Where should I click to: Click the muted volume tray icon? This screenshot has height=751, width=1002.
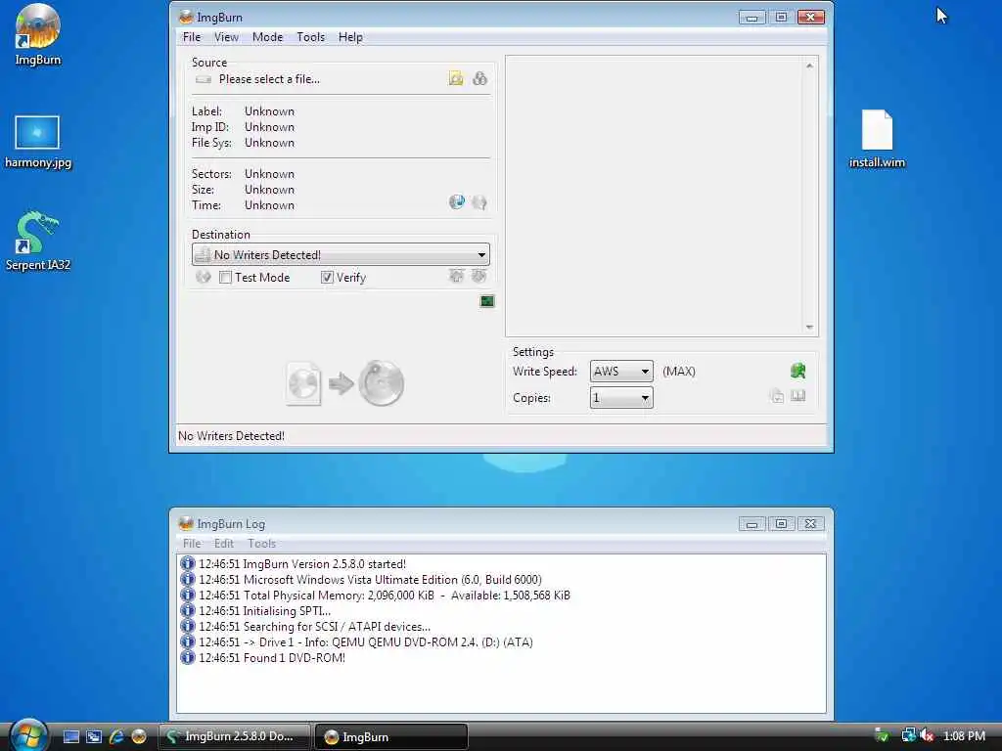coord(928,735)
